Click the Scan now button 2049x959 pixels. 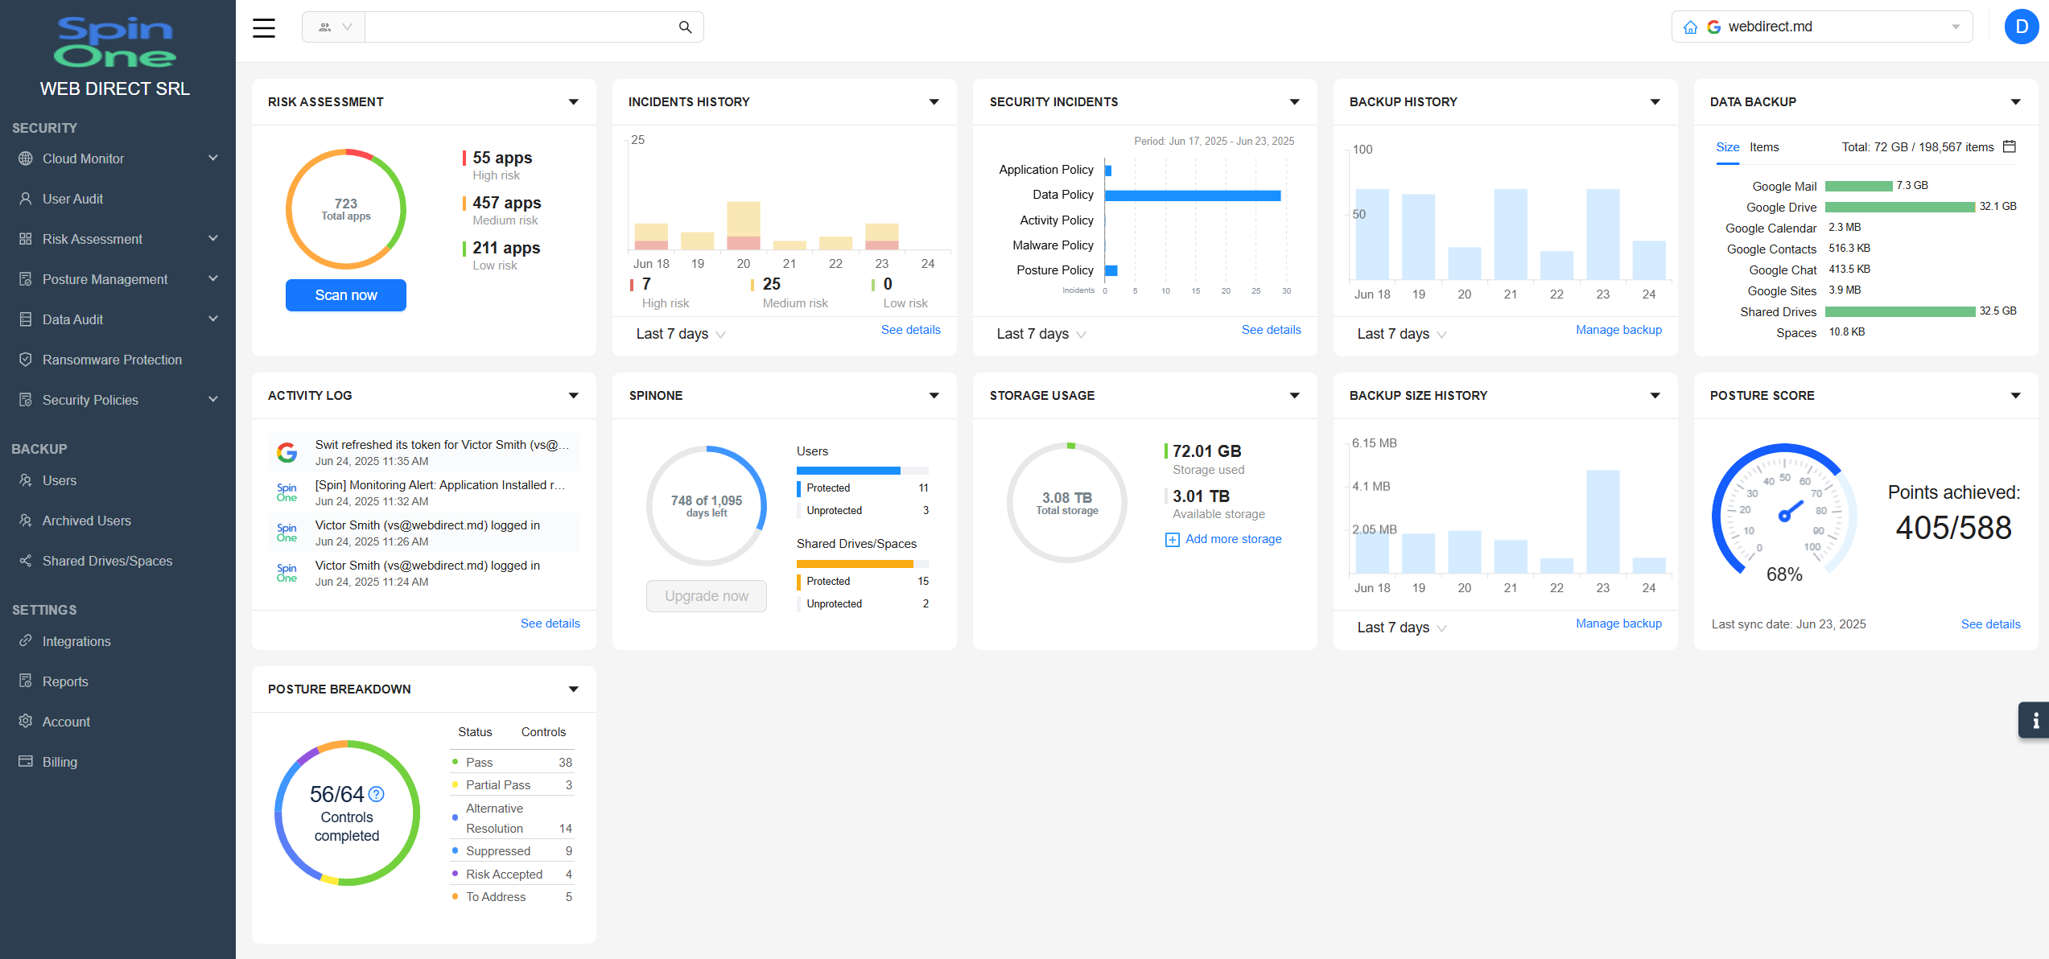pyautogui.click(x=345, y=295)
